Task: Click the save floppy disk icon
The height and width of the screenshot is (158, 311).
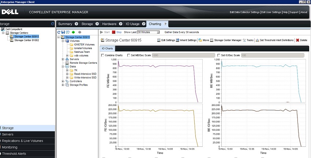Action: point(63,32)
